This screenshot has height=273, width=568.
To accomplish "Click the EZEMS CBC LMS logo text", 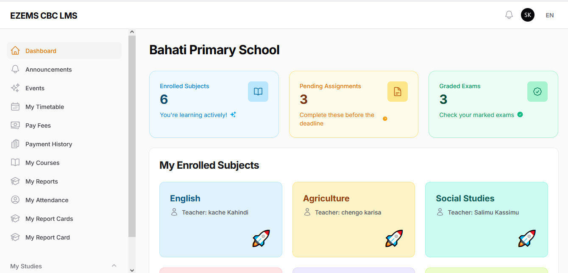I will 44,16.
